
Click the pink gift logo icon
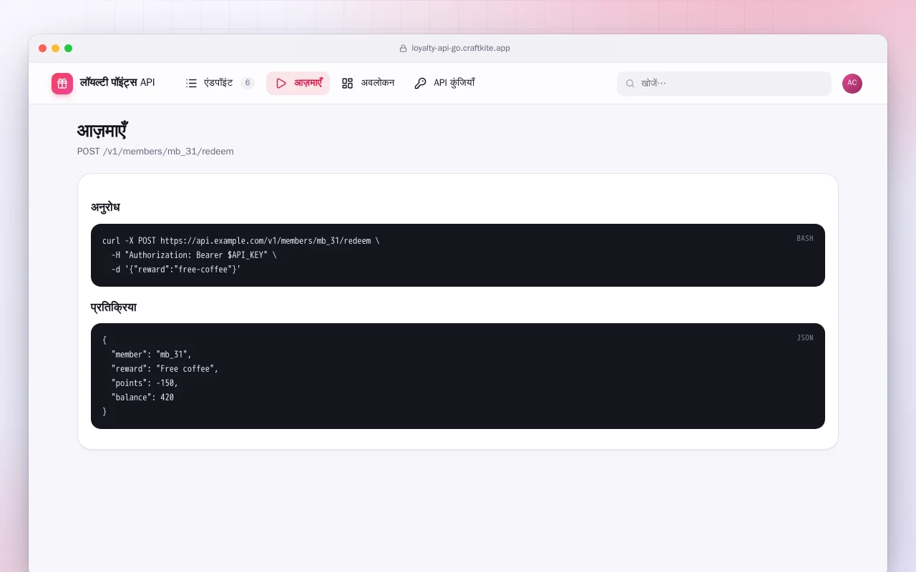click(x=62, y=84)
